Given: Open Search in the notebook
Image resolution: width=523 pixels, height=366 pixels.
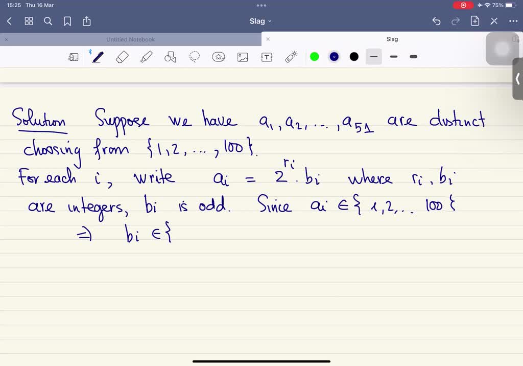Looking at the screenshot, I should tap(48, 21).
